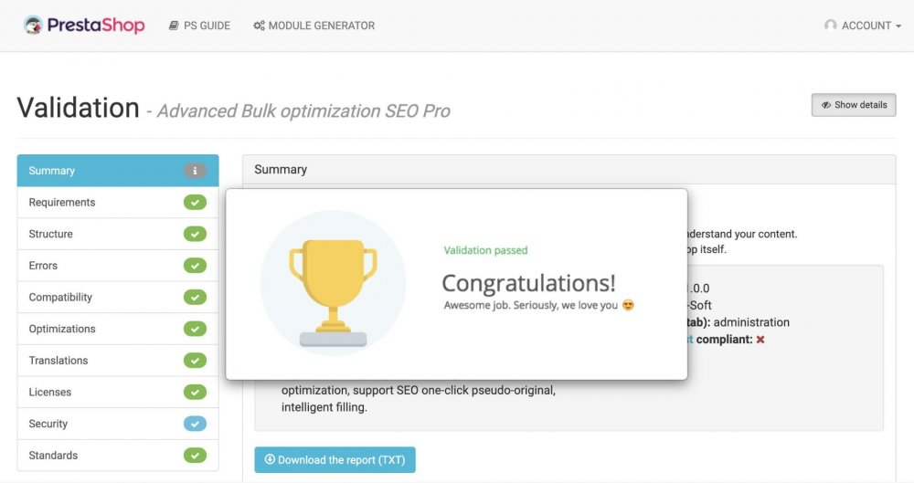This screenshot has height=483, width=914.
Task: Click the PrestaShop logo
Action: point(84,25)
